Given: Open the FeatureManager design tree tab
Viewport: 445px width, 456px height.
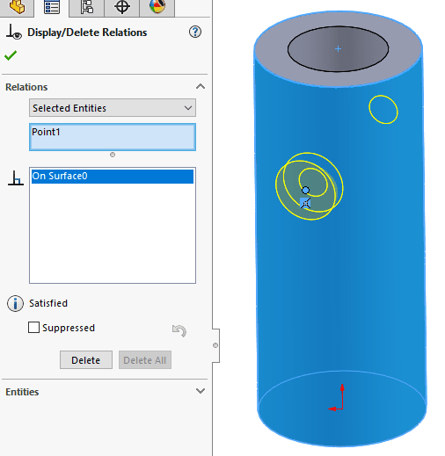Looking at the screenshot, I should pos(17,7).
